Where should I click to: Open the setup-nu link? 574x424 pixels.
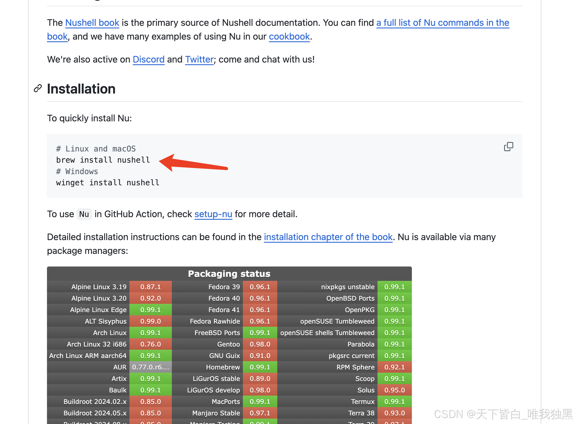(213, 214)
